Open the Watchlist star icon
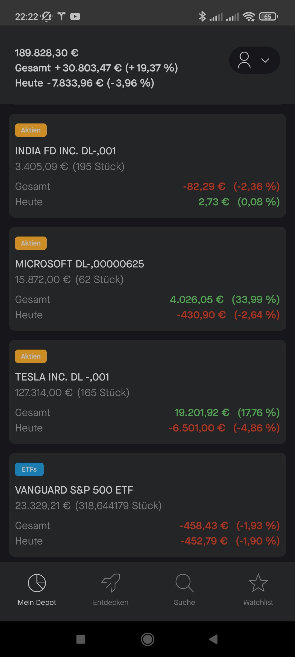Image resolution: width=295 pixels, height=657 pixels. coord(258,583)
